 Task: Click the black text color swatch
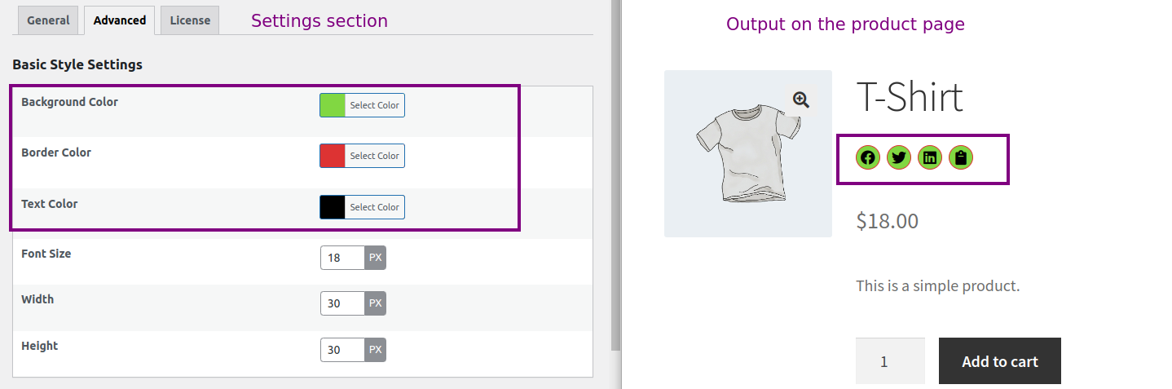pos(333,207)
